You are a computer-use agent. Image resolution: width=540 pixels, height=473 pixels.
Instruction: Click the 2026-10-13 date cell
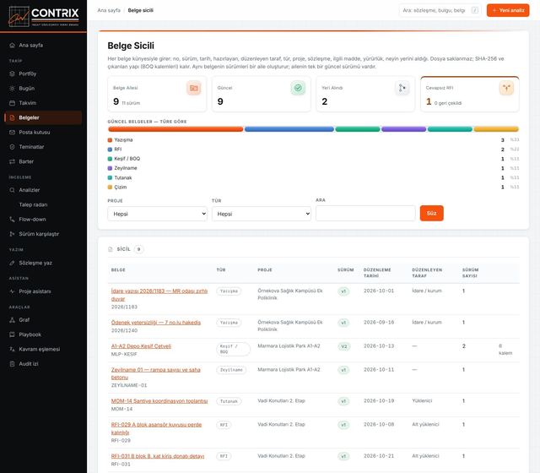(x=379, y=346)
